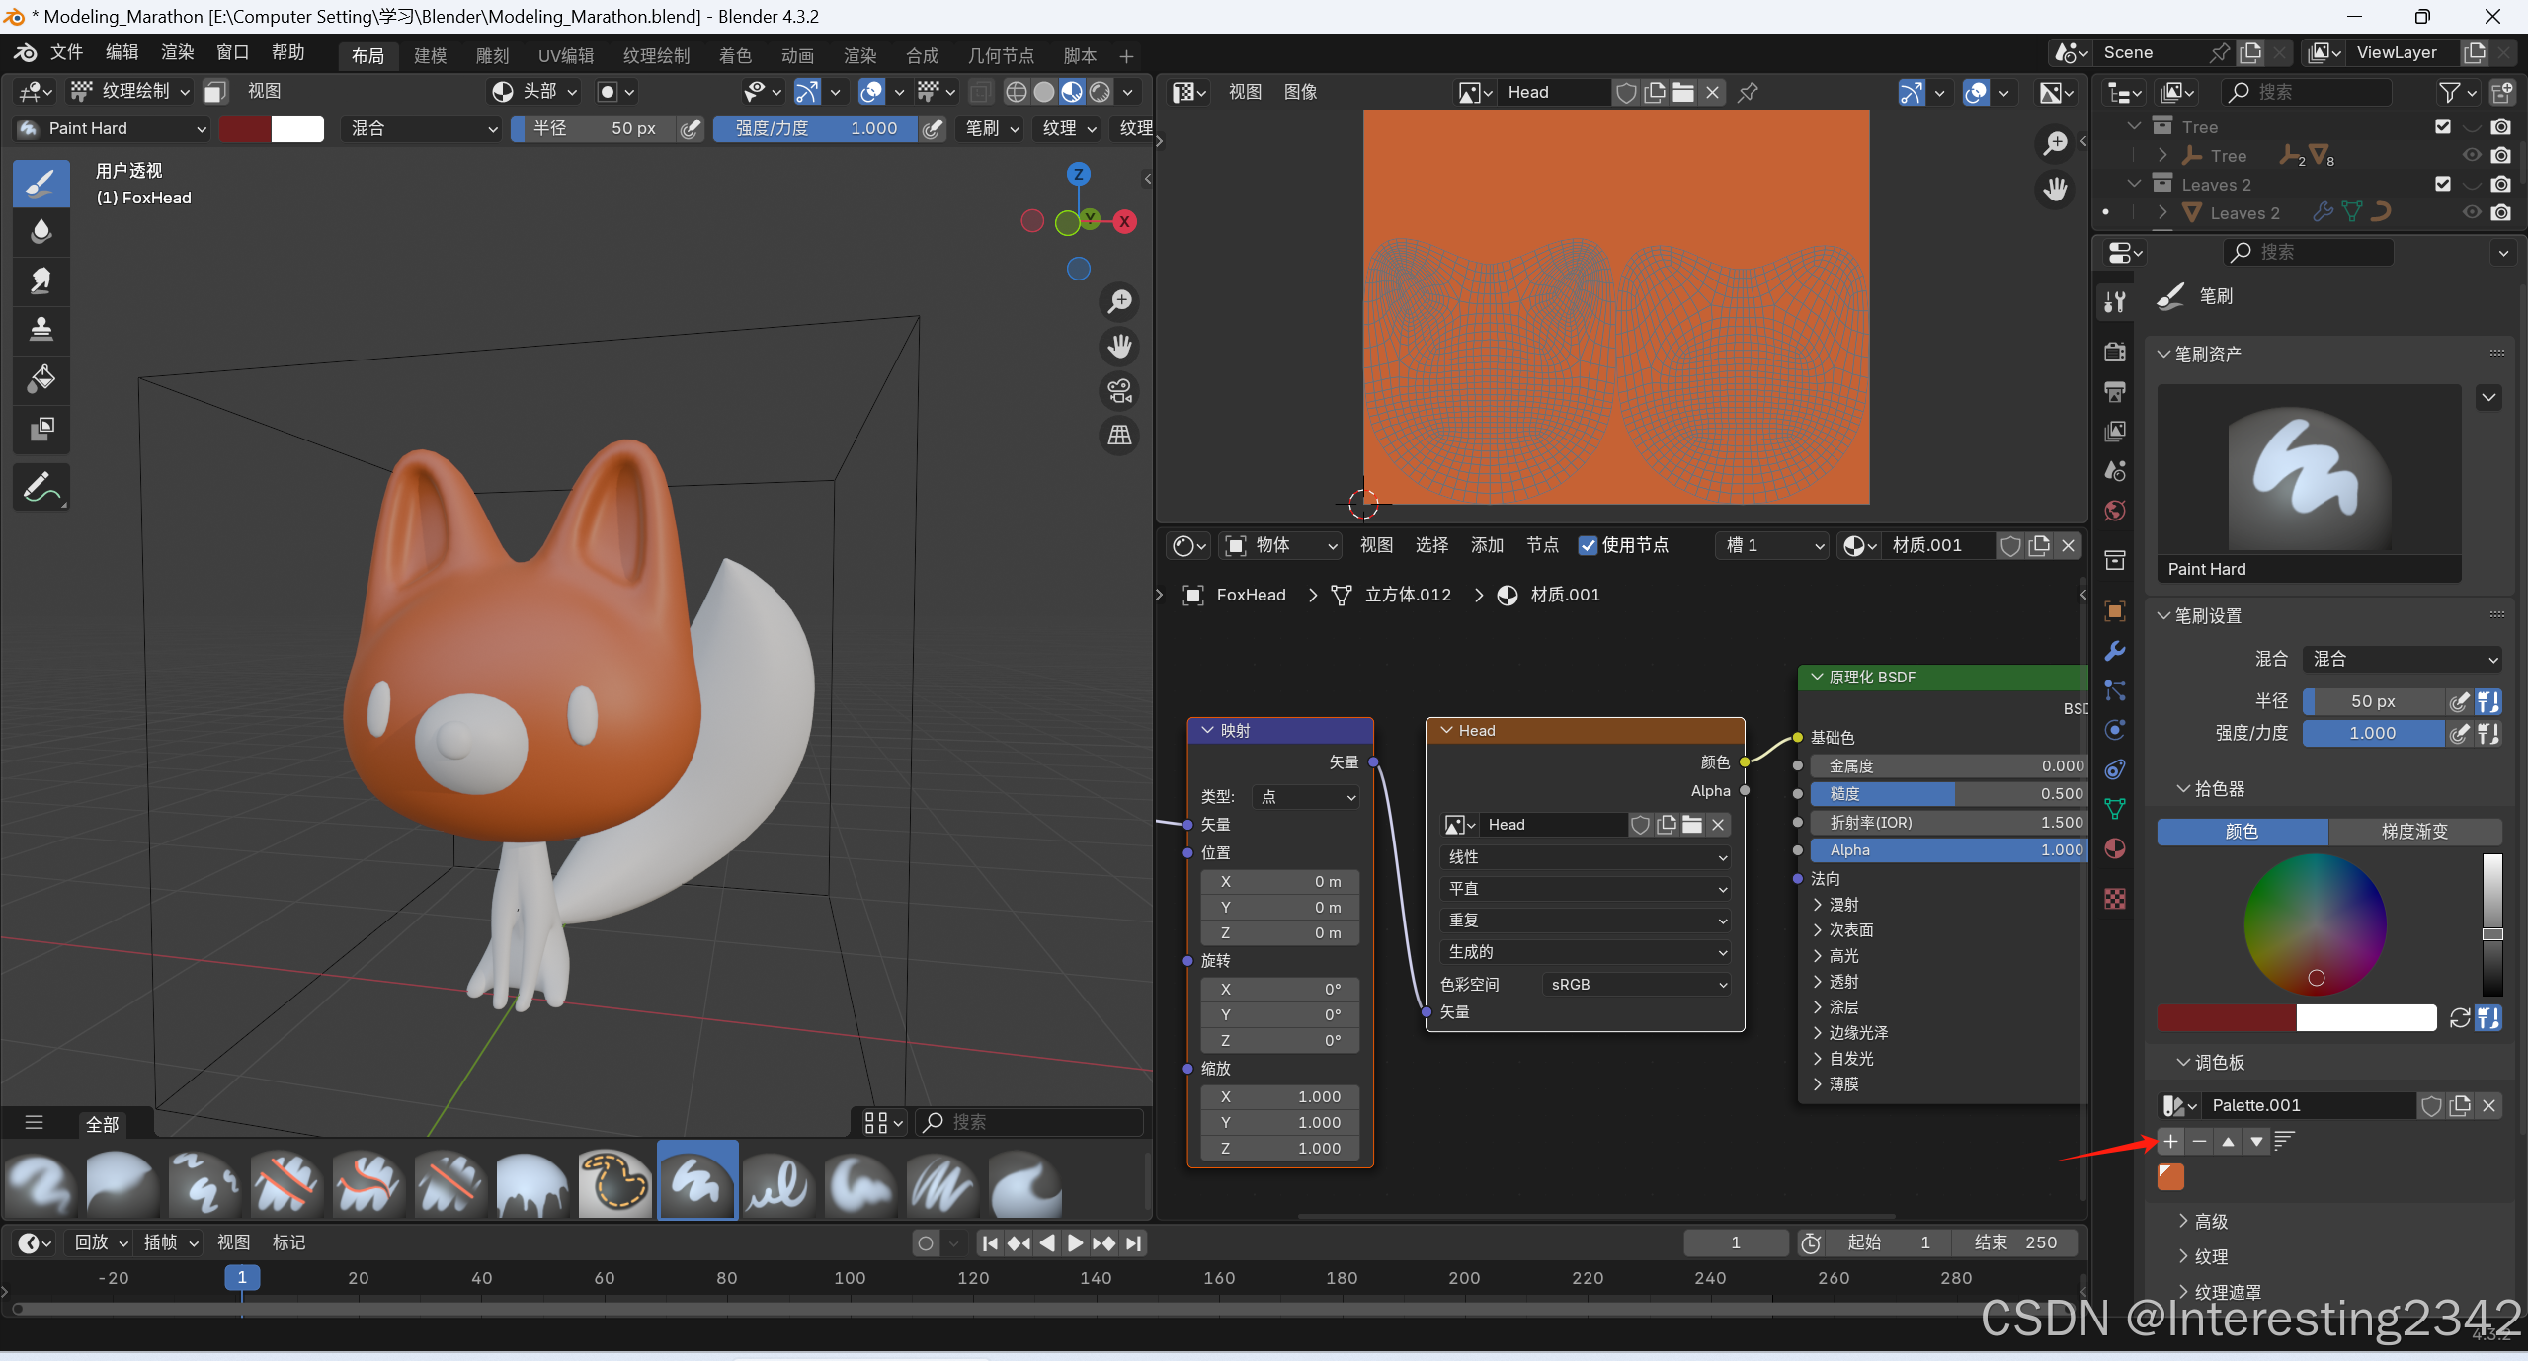Open the 色彩空间 sRGB dropdown
Screen dimensions: 2528x1361
(x=1636, y=984)
